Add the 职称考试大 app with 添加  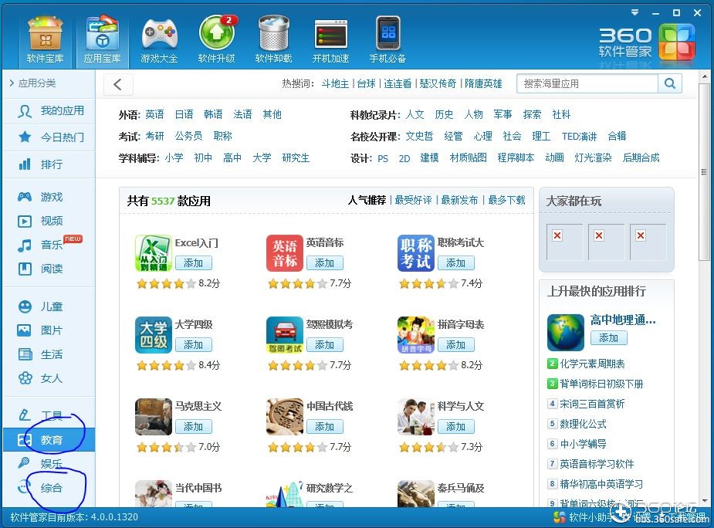456,263
